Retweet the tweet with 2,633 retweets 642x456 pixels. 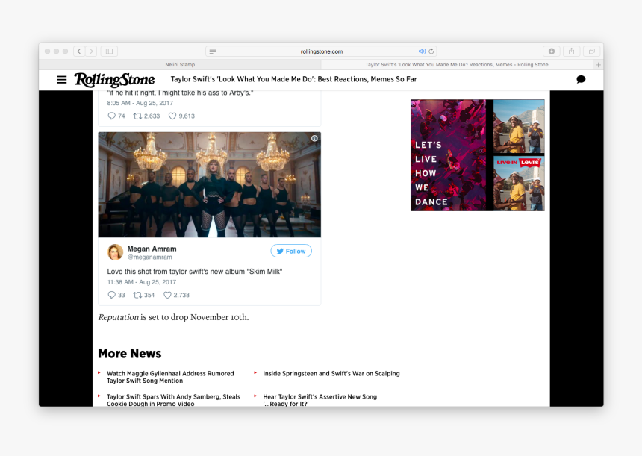(137, 116)
